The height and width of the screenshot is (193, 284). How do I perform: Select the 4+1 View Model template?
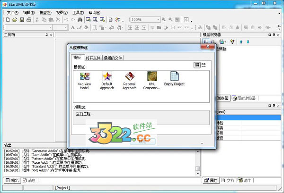[84, 81]
